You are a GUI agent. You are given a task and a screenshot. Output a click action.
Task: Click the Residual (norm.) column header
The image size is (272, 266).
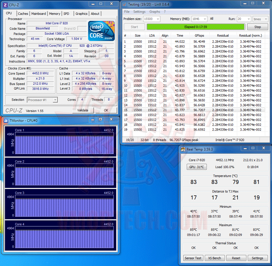[x=250, y=36]
